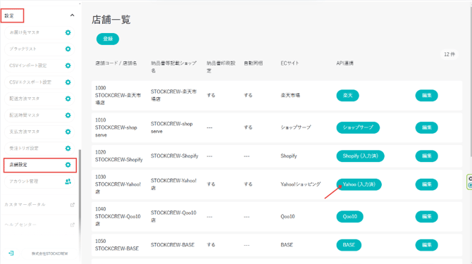Viewport: 472px width, 264px height.
Task: Open CSVエクスポート設定 gear icon
Action: click(x=68, y=82)
